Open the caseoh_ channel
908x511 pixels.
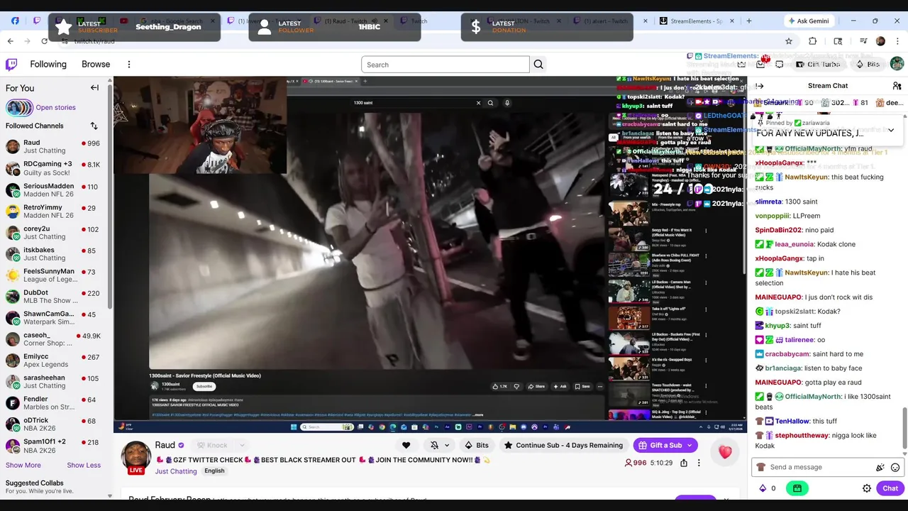pos(53,339)
